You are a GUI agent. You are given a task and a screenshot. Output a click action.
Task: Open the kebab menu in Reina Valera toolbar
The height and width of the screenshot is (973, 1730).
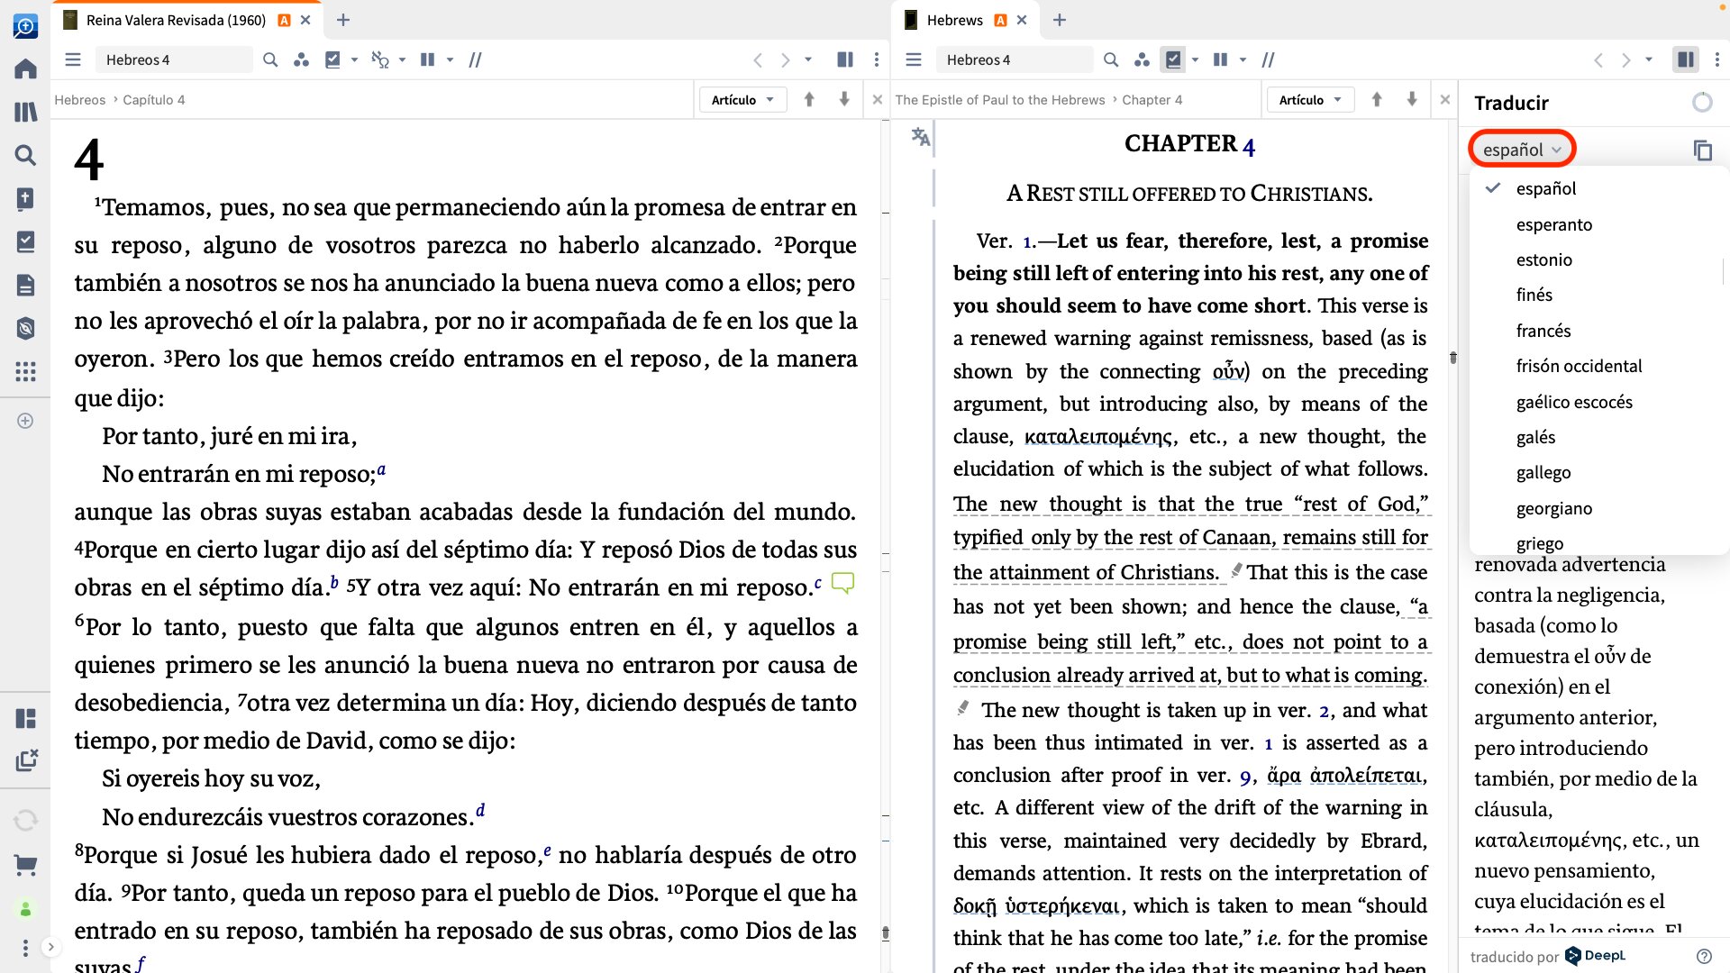tap(876, 59)
